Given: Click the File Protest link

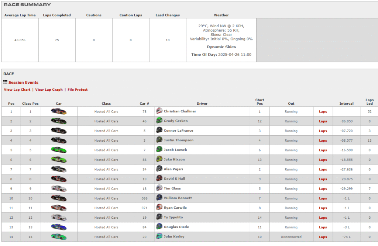Looking at the screenshot, I should pos(78,90).
